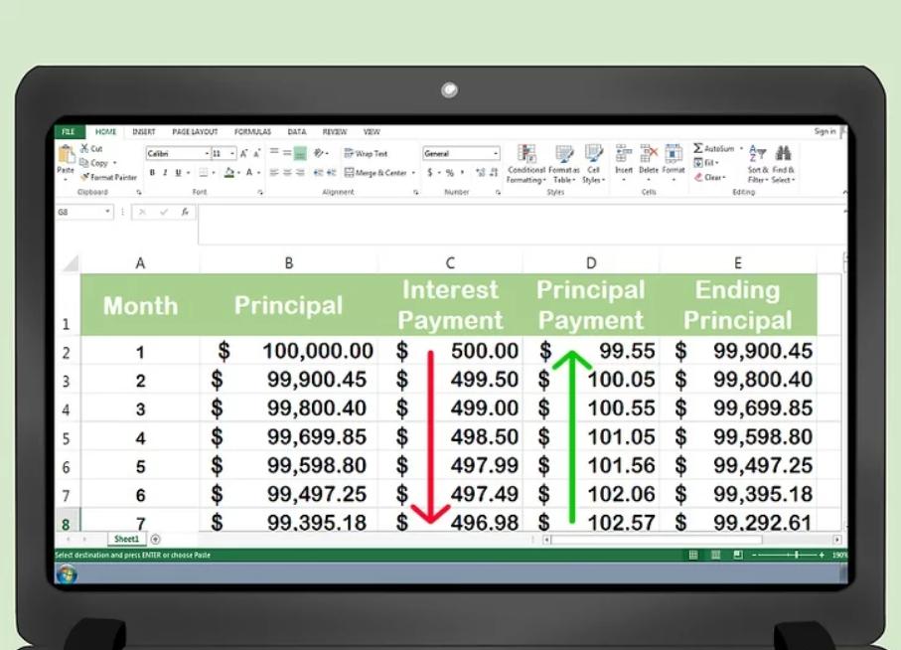Switch to the INSERT tab
Viewport: 901px width, 650px height.
coord(144,131)
